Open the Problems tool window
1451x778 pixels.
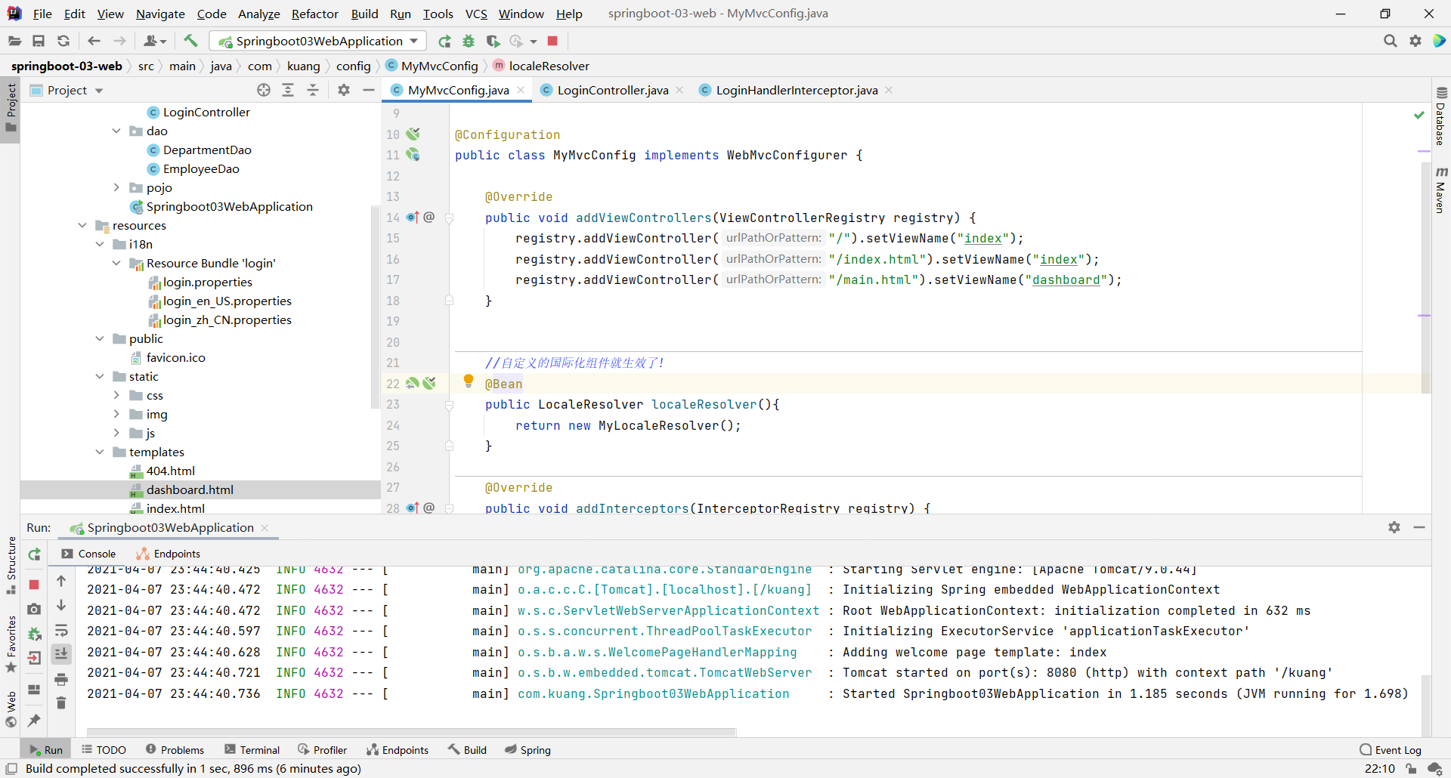point(175,749)
